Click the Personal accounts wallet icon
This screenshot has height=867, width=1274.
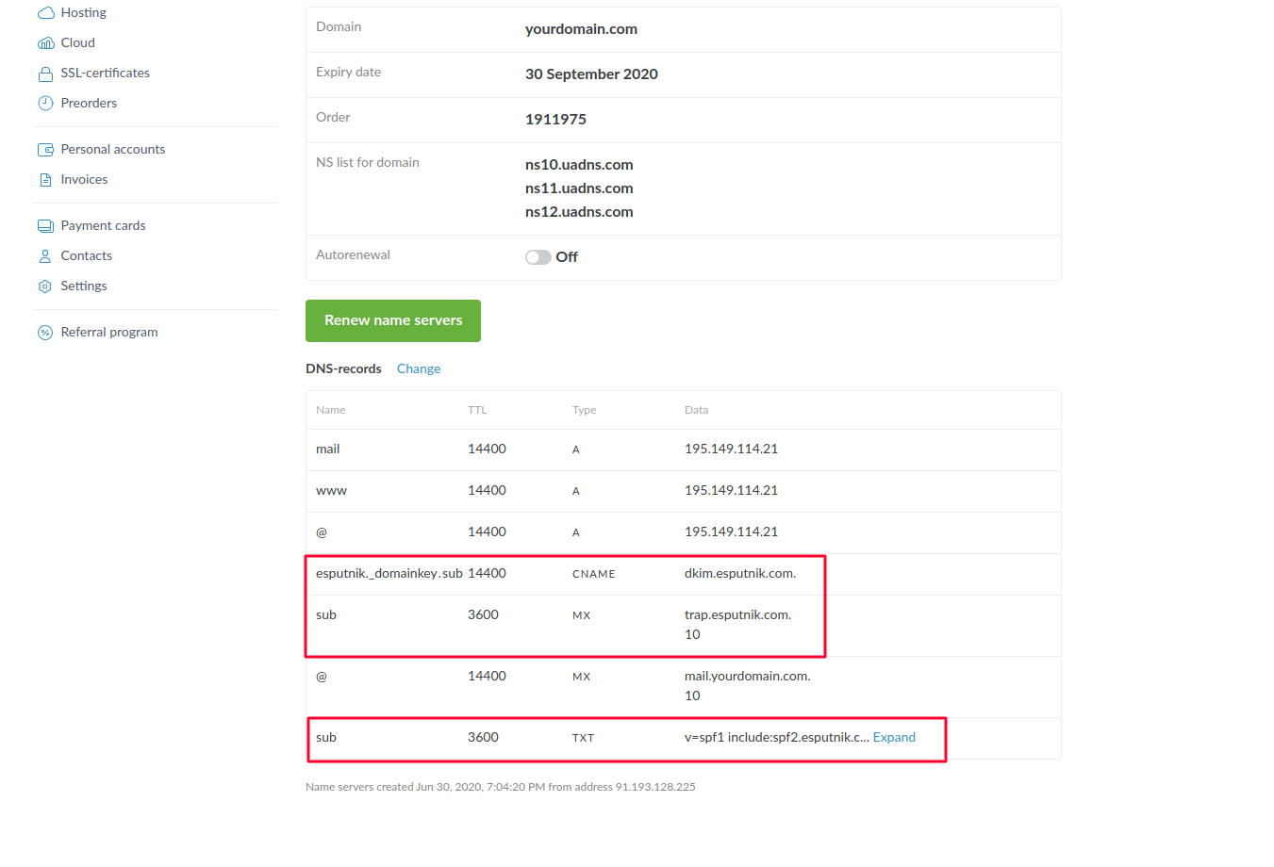click(x=45, y=150)
